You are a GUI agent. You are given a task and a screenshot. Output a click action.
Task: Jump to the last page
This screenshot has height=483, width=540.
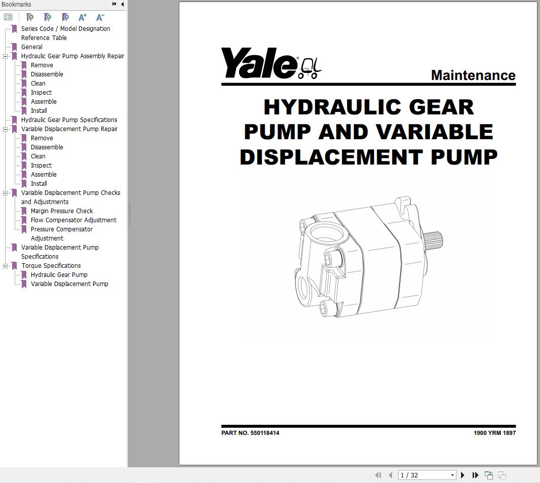pos(475,475)
